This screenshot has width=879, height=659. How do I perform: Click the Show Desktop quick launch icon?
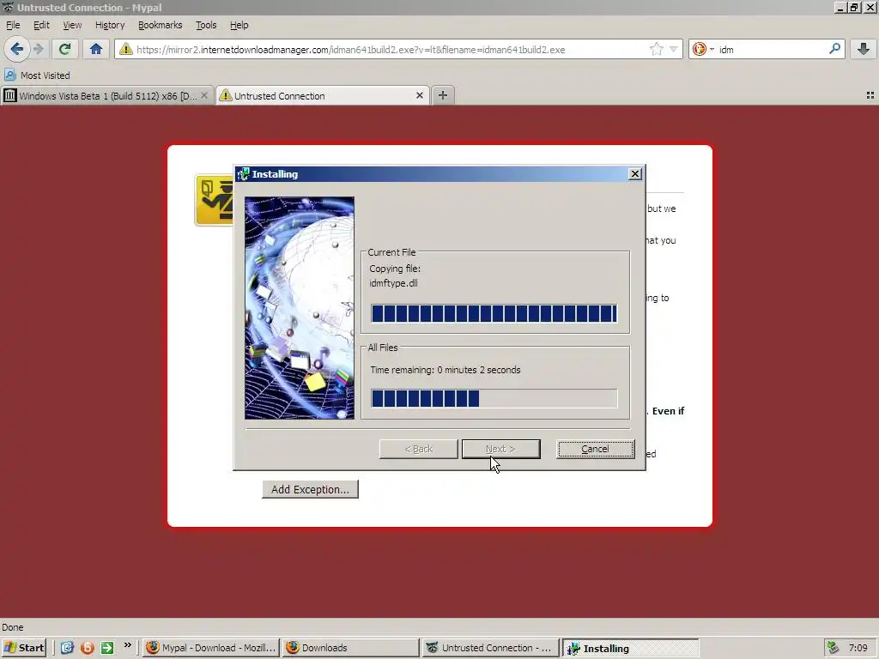(x=67, y=648)
